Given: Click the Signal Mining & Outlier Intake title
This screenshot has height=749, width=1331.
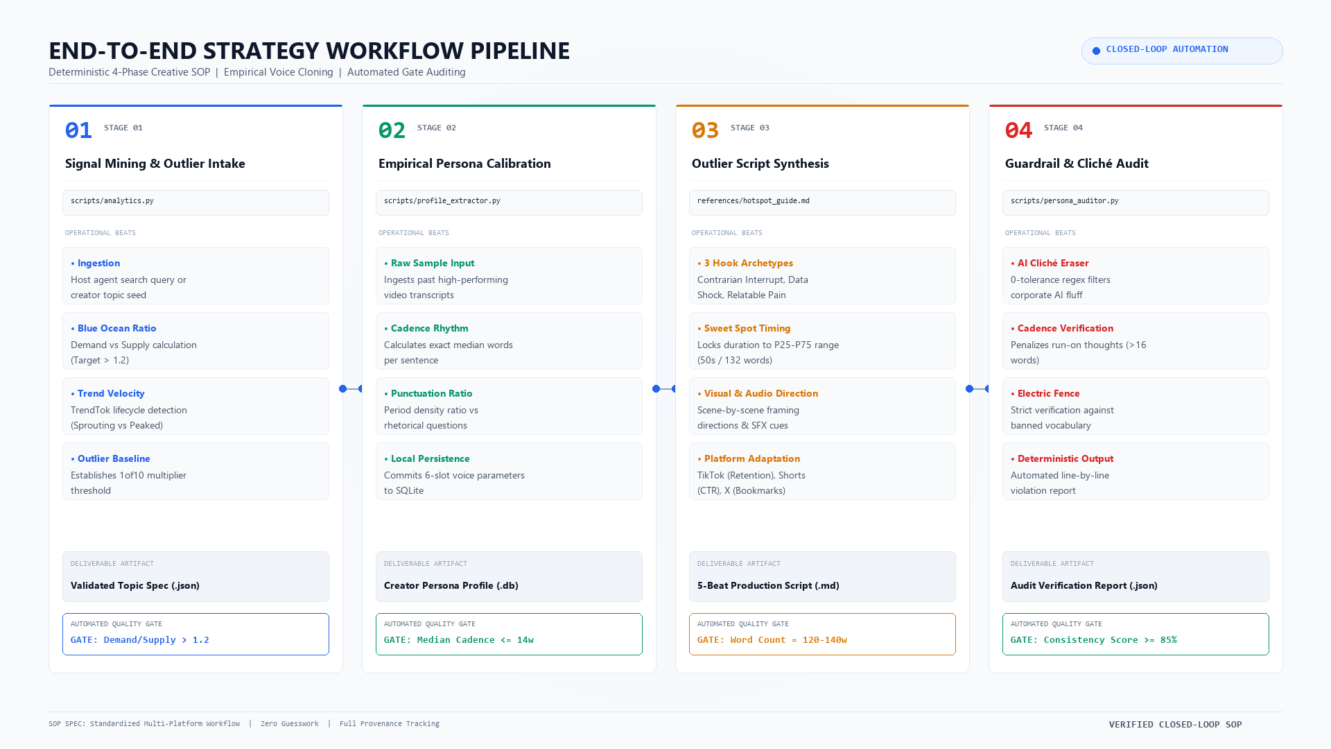Looking at the screenshot, I should coord(155,164).
